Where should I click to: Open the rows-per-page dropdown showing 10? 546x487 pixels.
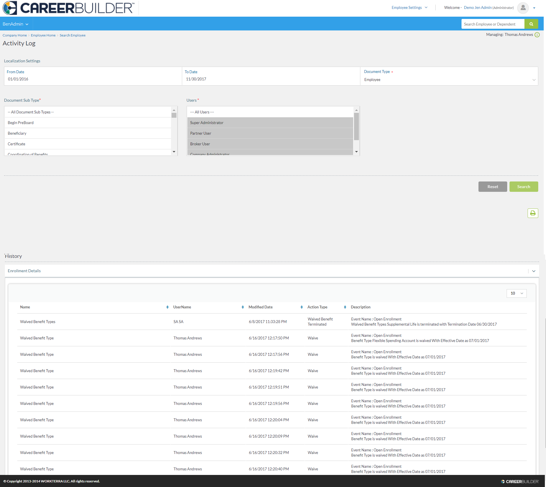(516, 293)
